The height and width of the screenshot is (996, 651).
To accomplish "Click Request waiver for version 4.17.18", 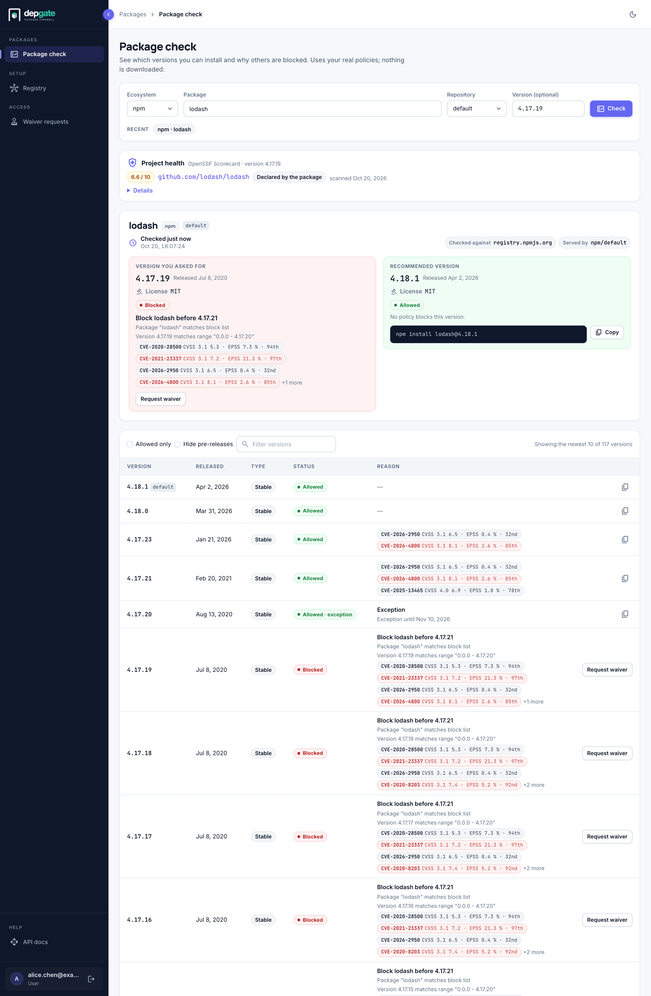I will (x=607, y=753).
